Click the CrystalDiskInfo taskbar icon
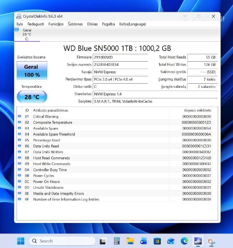This screenshot has height=248, width=233. (198, 241)
